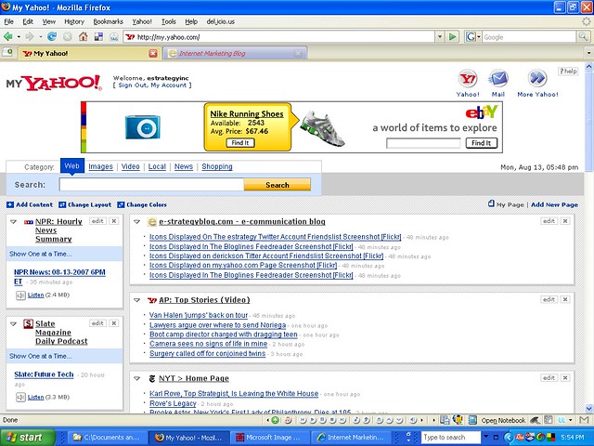This screenshot has height=446, width=594.
Task: Click the Home icon in Firefox toolbar
Action: (x=83, y=37)
